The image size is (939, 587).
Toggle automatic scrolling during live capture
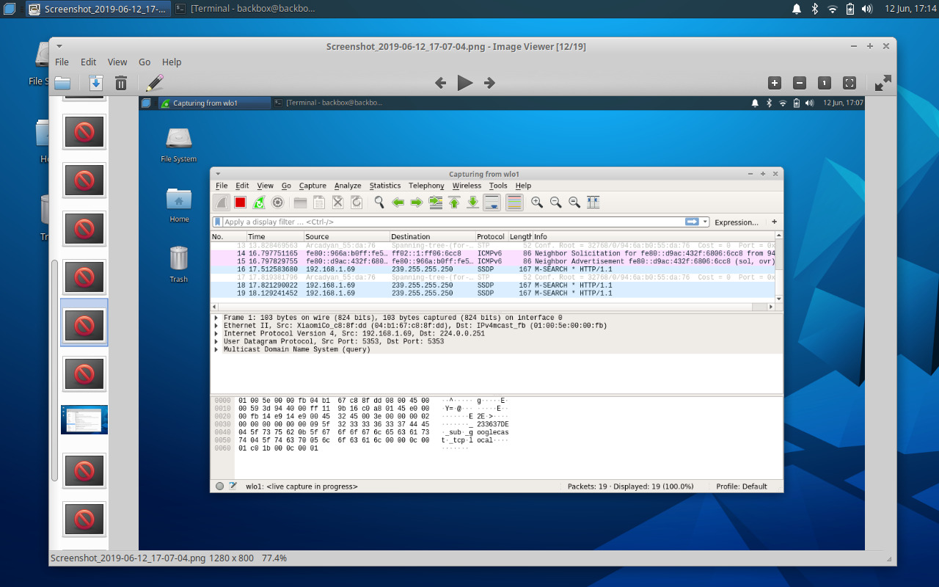[x=490, y=202]
